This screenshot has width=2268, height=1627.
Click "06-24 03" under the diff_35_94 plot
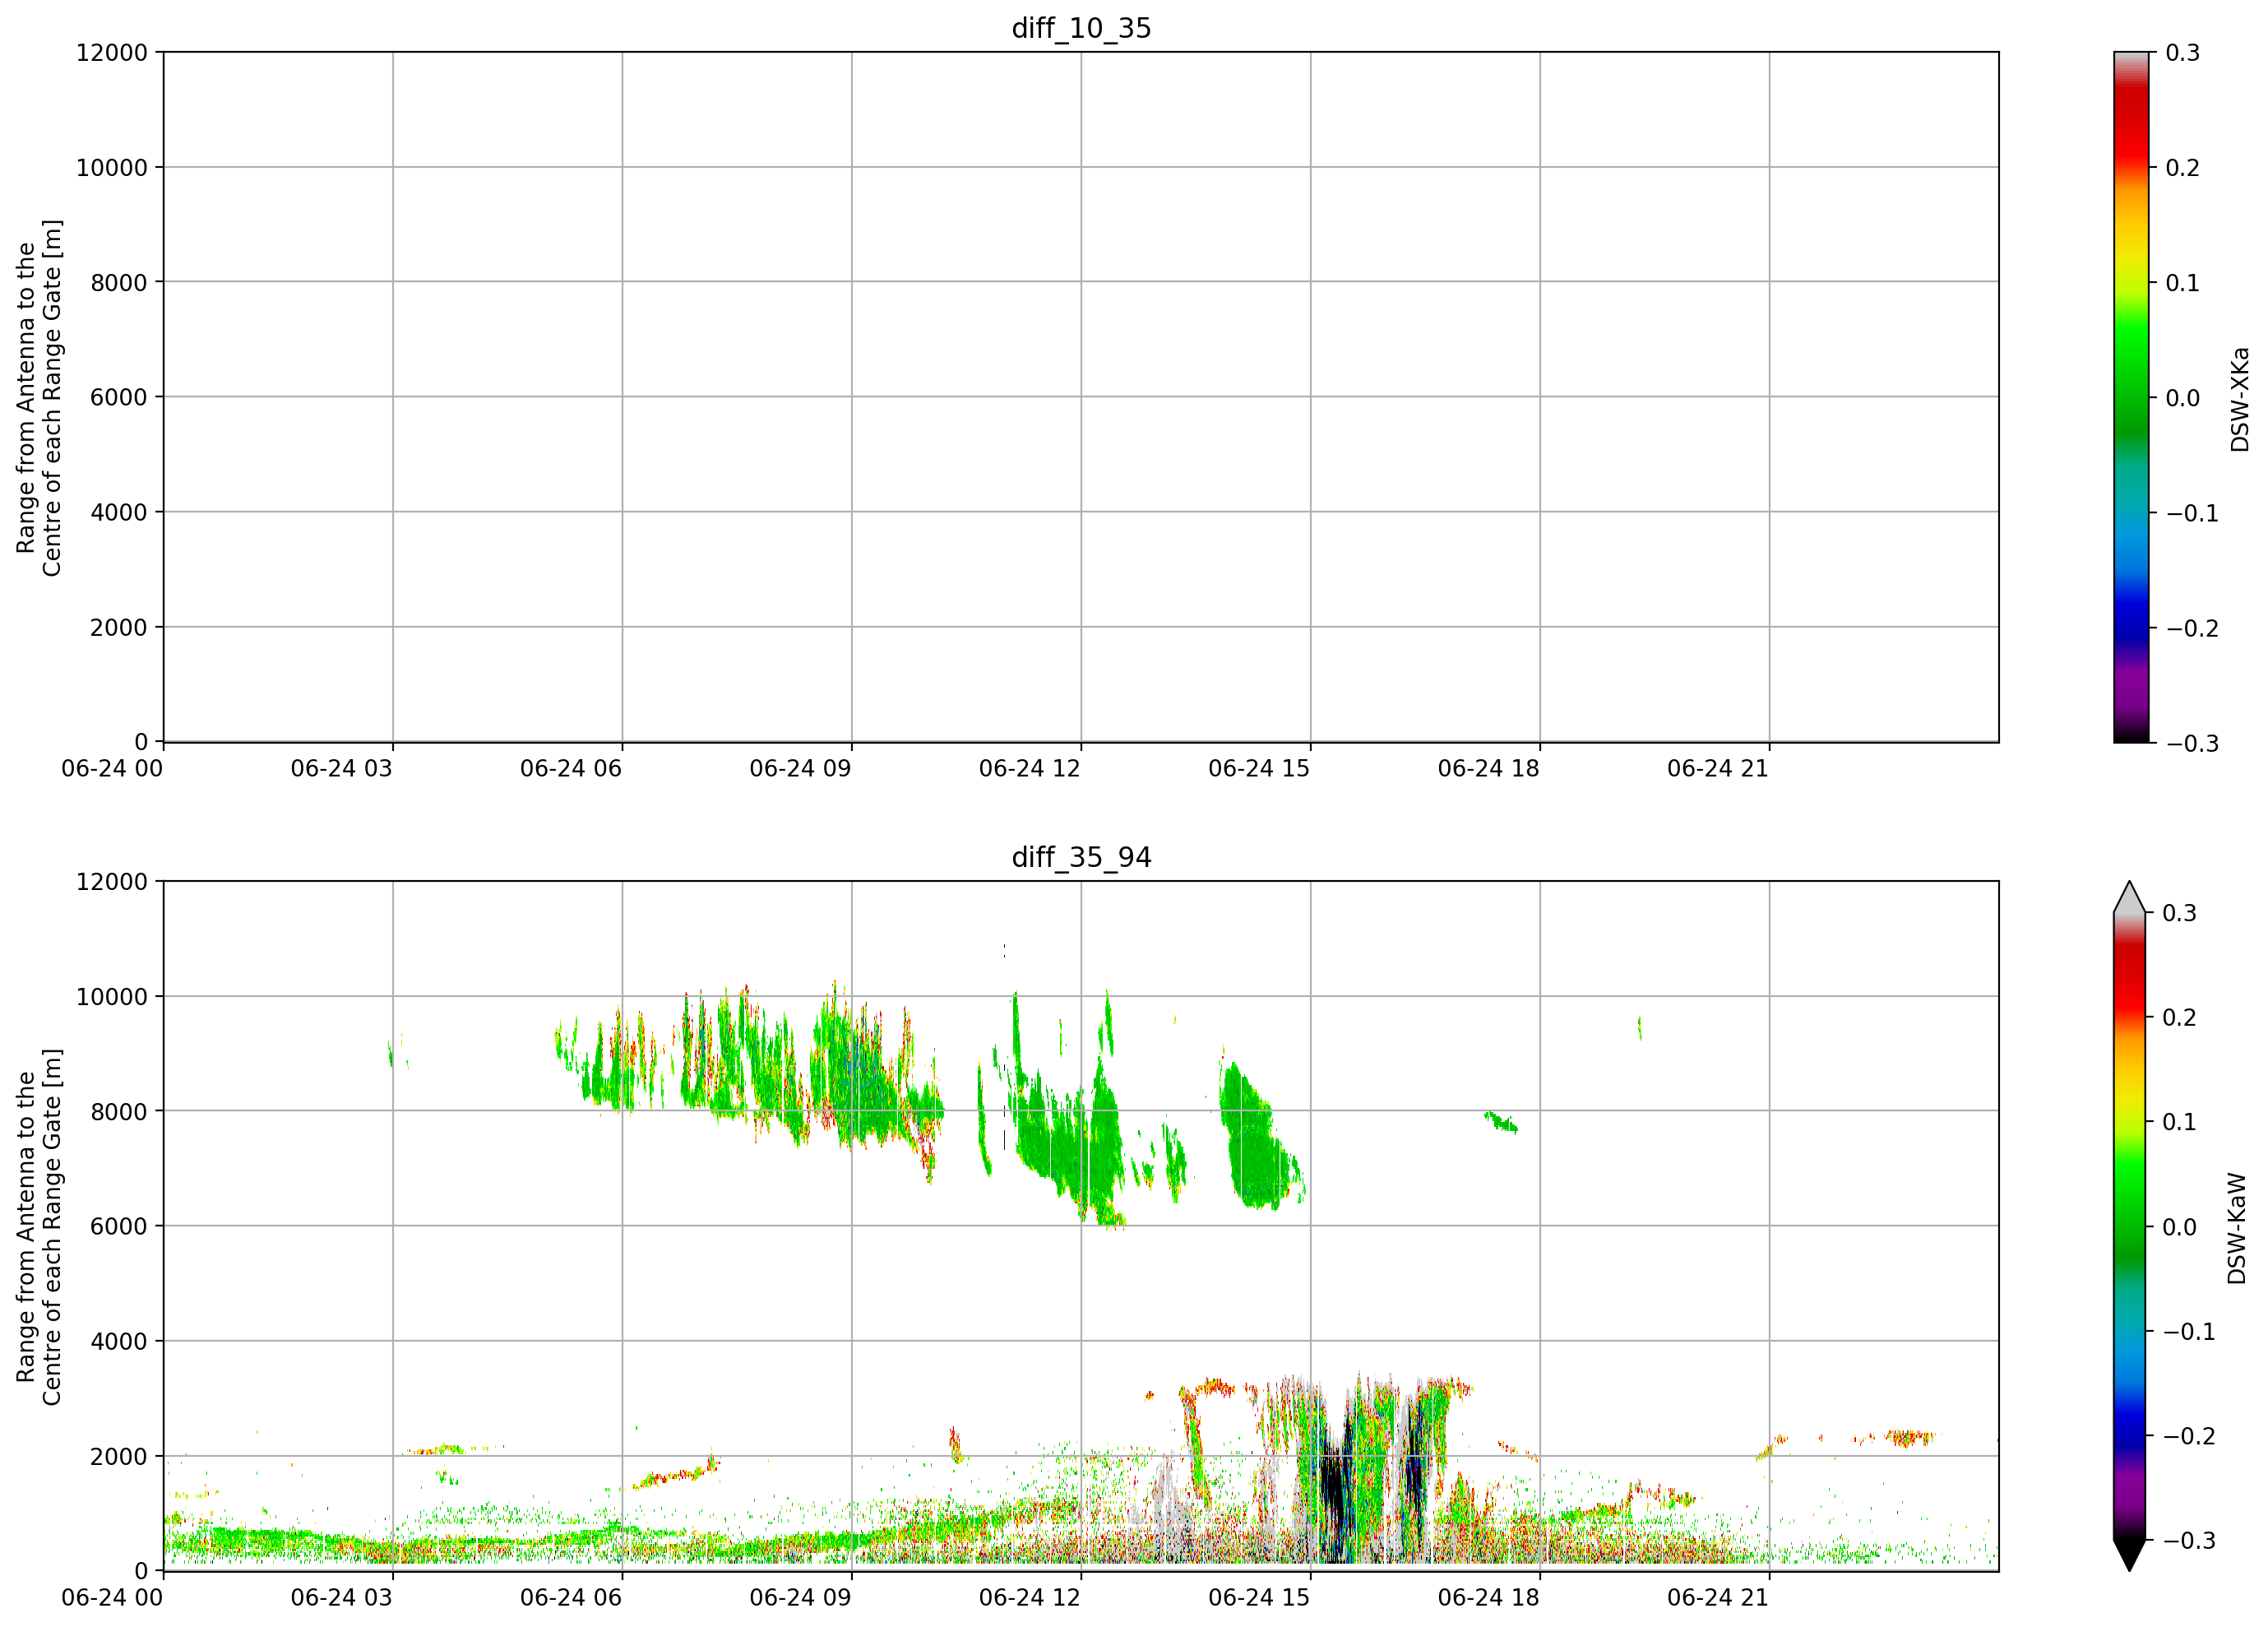[342, 1598]
